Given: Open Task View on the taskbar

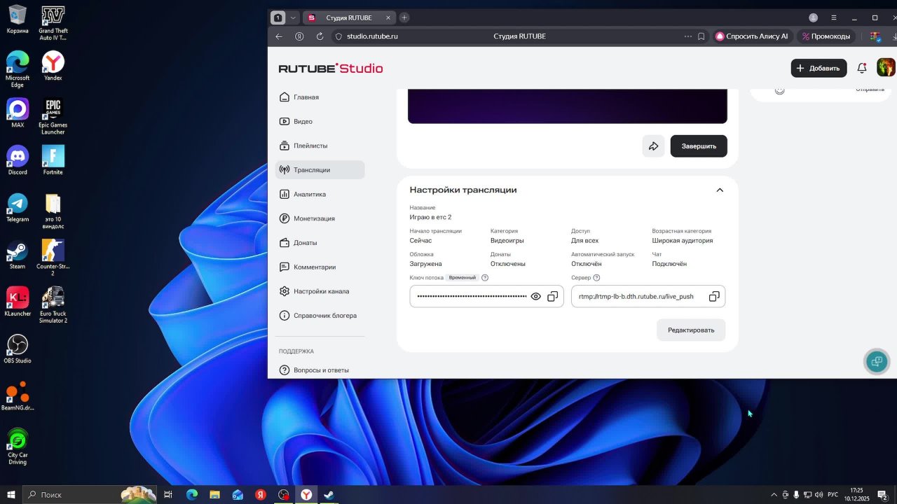Looking at the screenshot, I should pyautogui.click(x=168, y=495).
